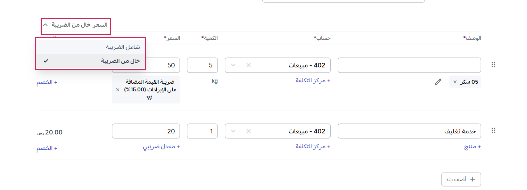Click + منتج link under خدمة تغليف
Screen dimensions: 527x190
(472, 147)
